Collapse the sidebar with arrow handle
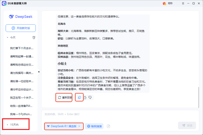The image size is (203, 135). [x=39, y=72]
